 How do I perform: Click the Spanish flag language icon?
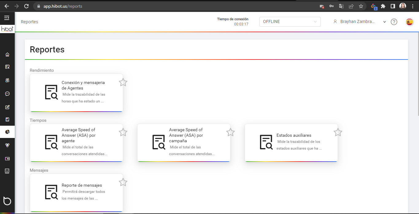pos(409,21)
